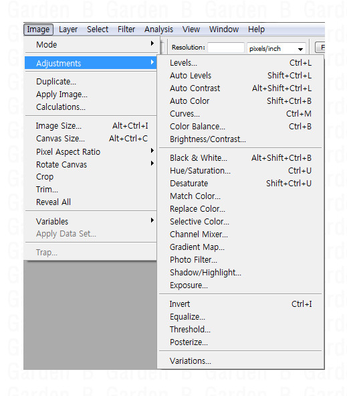Image resolution: width=347 pixels, height=396 pixels.
Task: Open Curves... adjustment
Action: click(x=241, y=114)
